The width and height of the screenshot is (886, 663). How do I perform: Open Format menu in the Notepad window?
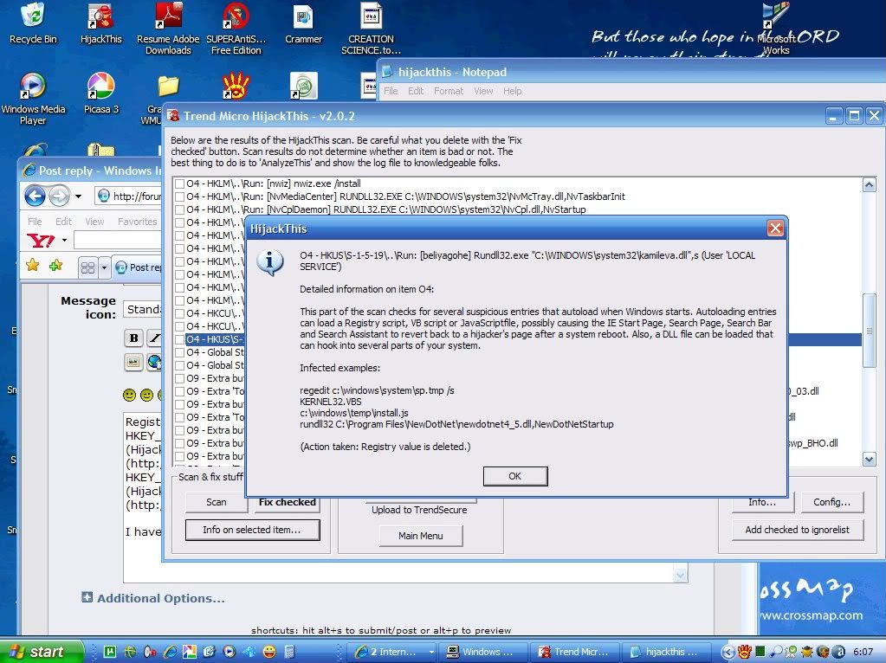449,91
